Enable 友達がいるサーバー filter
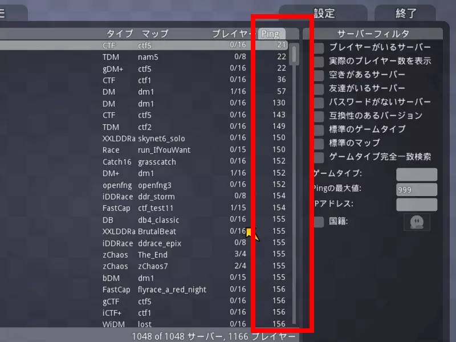456x342 pixels. point(319,89)
